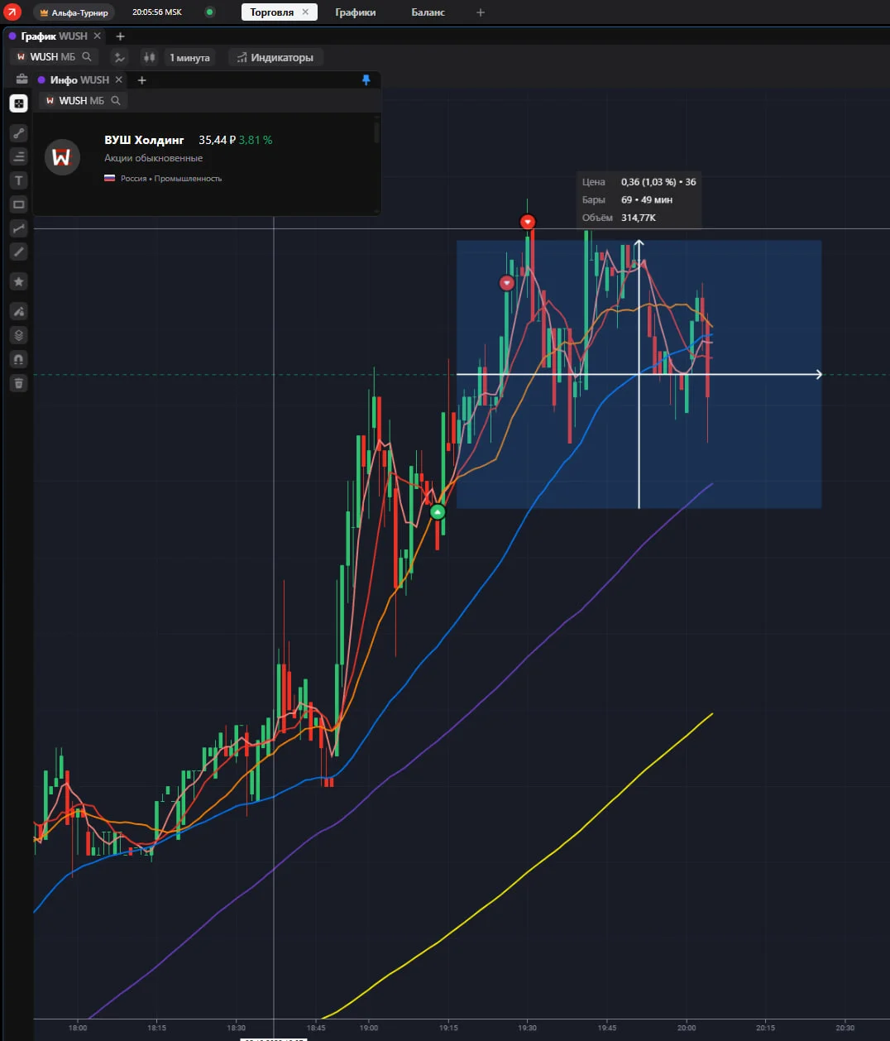This screenshot has height=1041, width=890.
Task: Toggle the magnet snap tool
Action: (x=19, y=359)
